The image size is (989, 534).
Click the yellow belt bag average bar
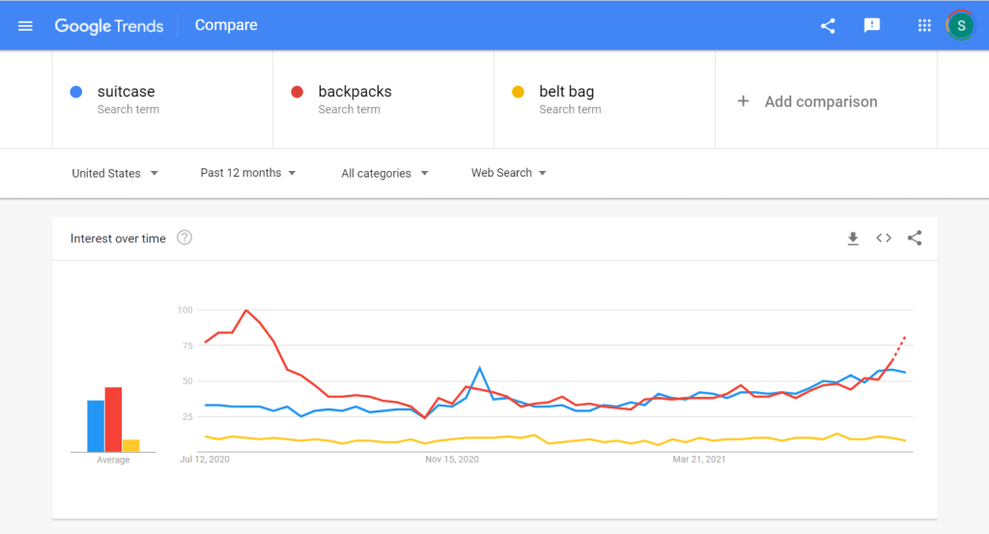(x=131, y=445)
